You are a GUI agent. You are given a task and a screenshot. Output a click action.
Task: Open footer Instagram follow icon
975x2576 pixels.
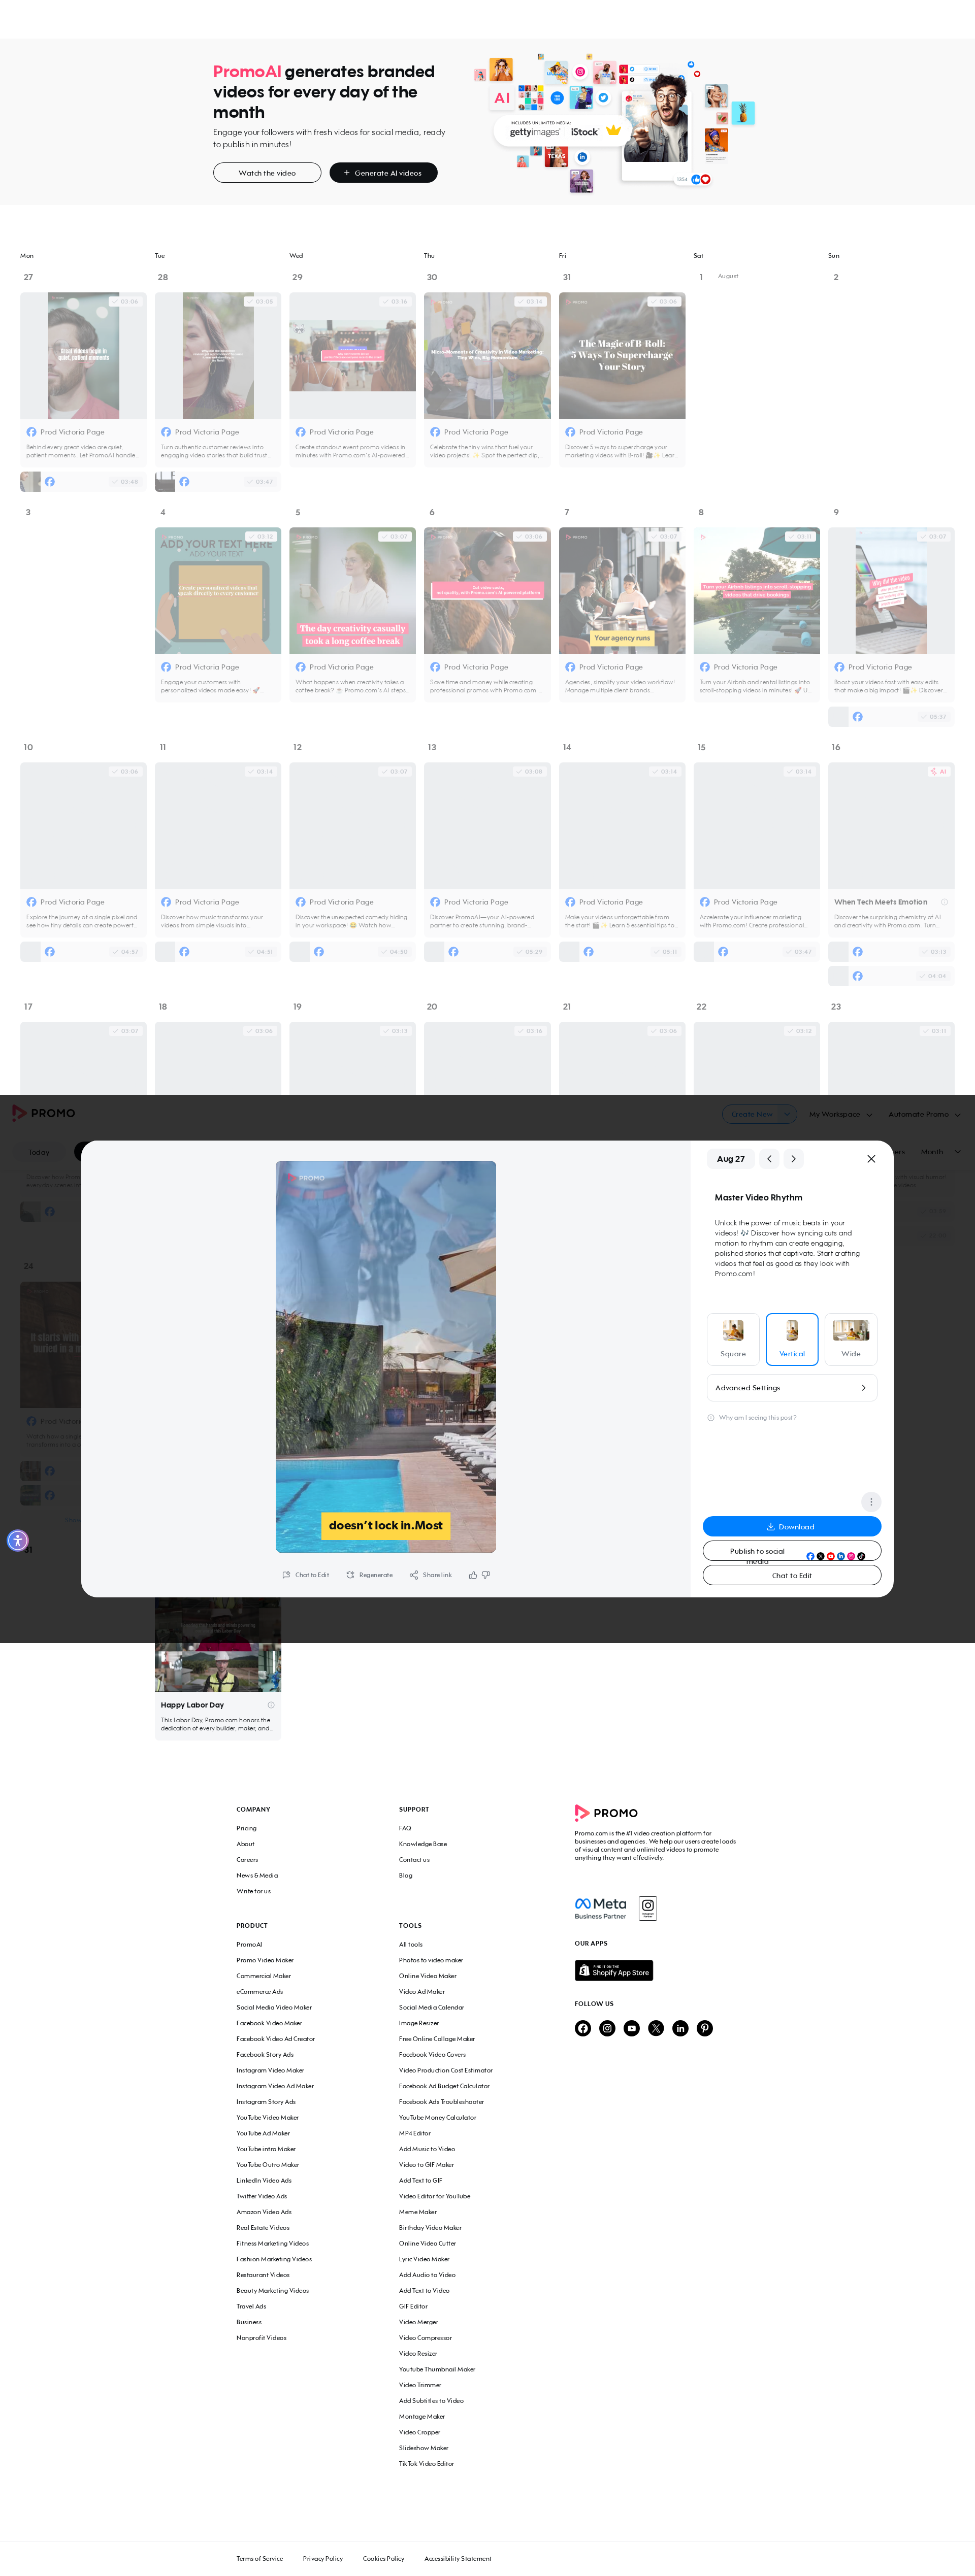coord(607,2028)
